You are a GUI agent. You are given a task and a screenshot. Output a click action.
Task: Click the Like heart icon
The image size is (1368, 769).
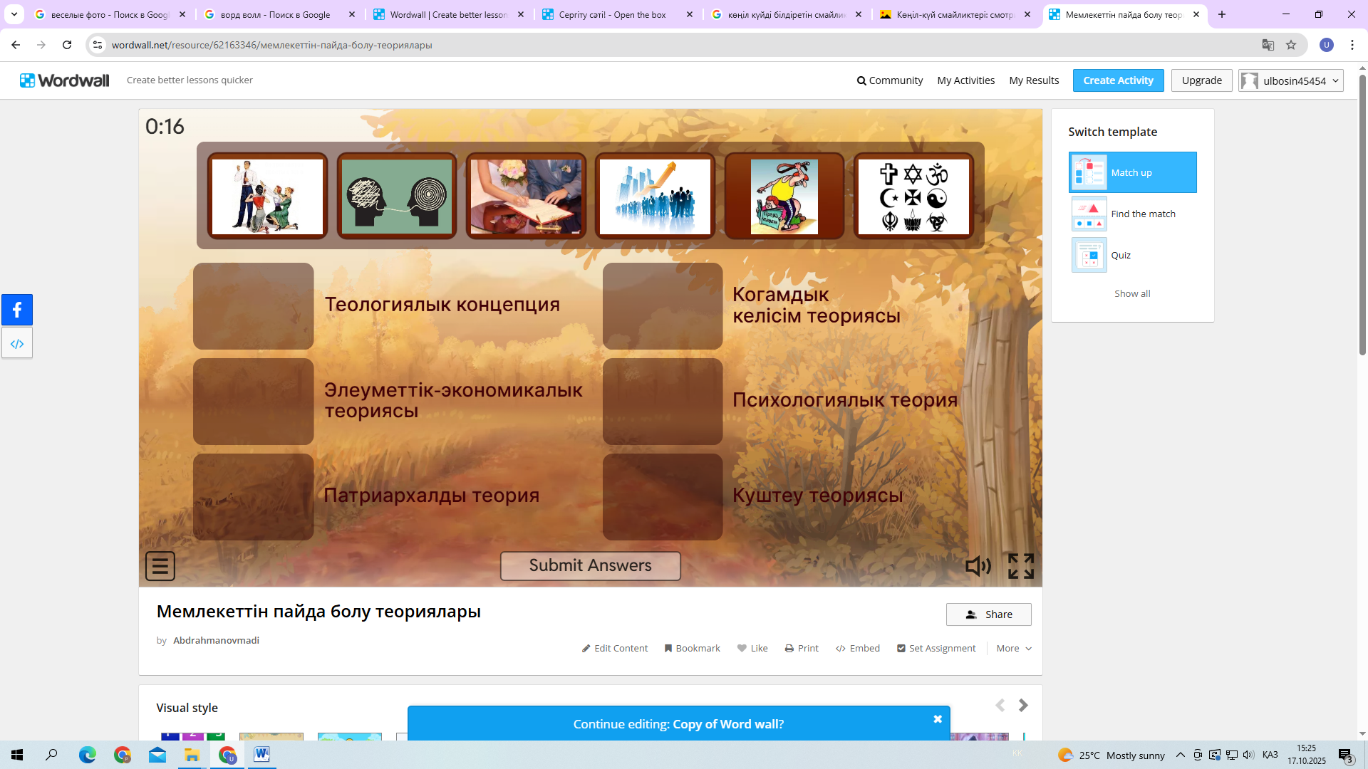(742, 648)
